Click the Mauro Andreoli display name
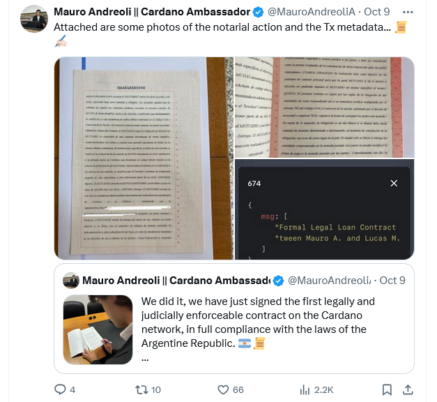 [152, 12]
